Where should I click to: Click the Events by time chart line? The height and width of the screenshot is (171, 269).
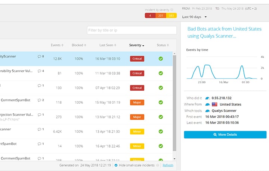tap(222, 72)
